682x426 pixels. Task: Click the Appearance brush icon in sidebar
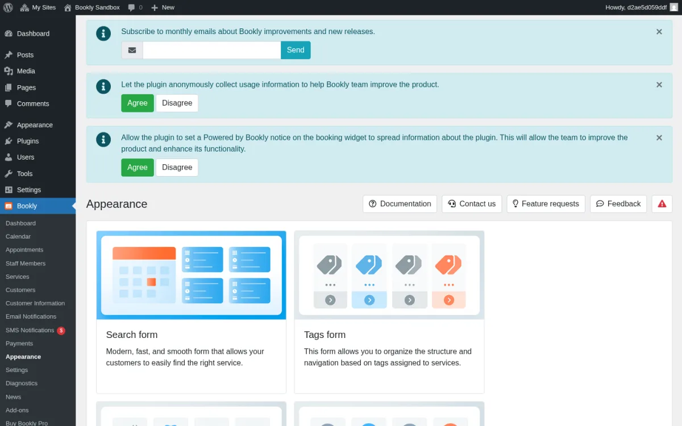9,125
